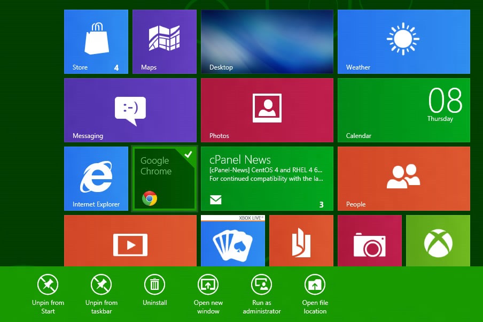Open the Desktop tile
The image size is (483, 322).
[267, 41]
